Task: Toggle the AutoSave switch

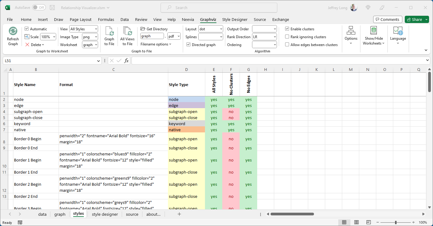Action: coord(39,8)
